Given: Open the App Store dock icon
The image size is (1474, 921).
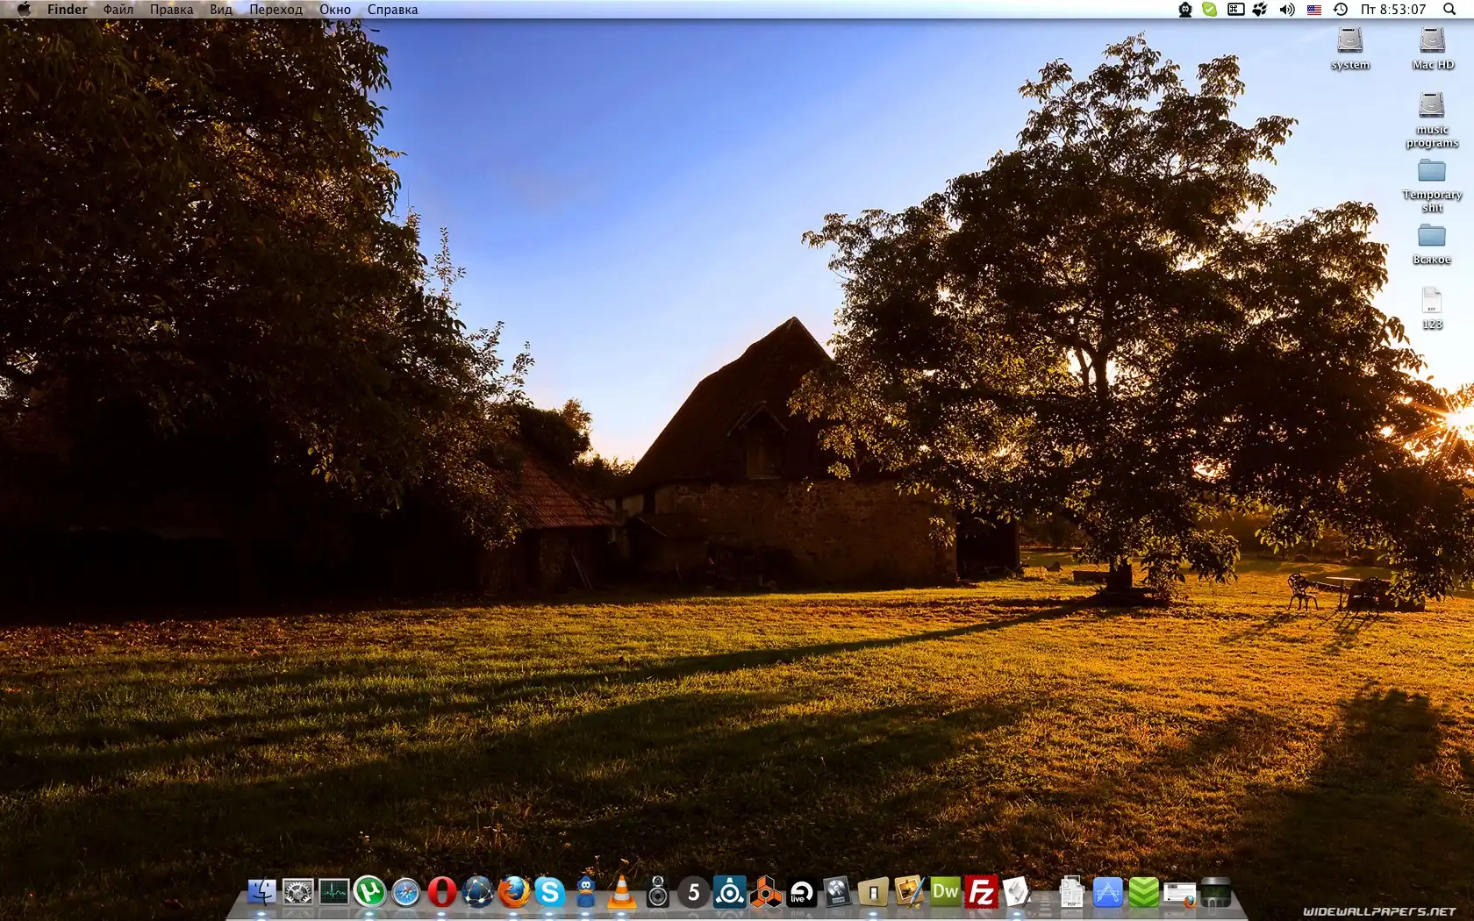Looking at the screenshot, I should pyautogui.click(x=1107, y=893).
